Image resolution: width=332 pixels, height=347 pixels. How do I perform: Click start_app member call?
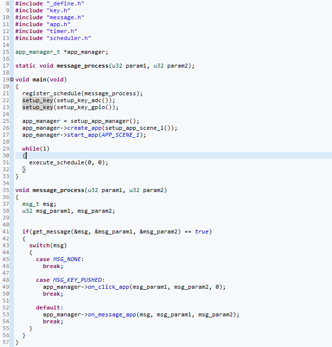pyautogui.click(x=82, y=135)
